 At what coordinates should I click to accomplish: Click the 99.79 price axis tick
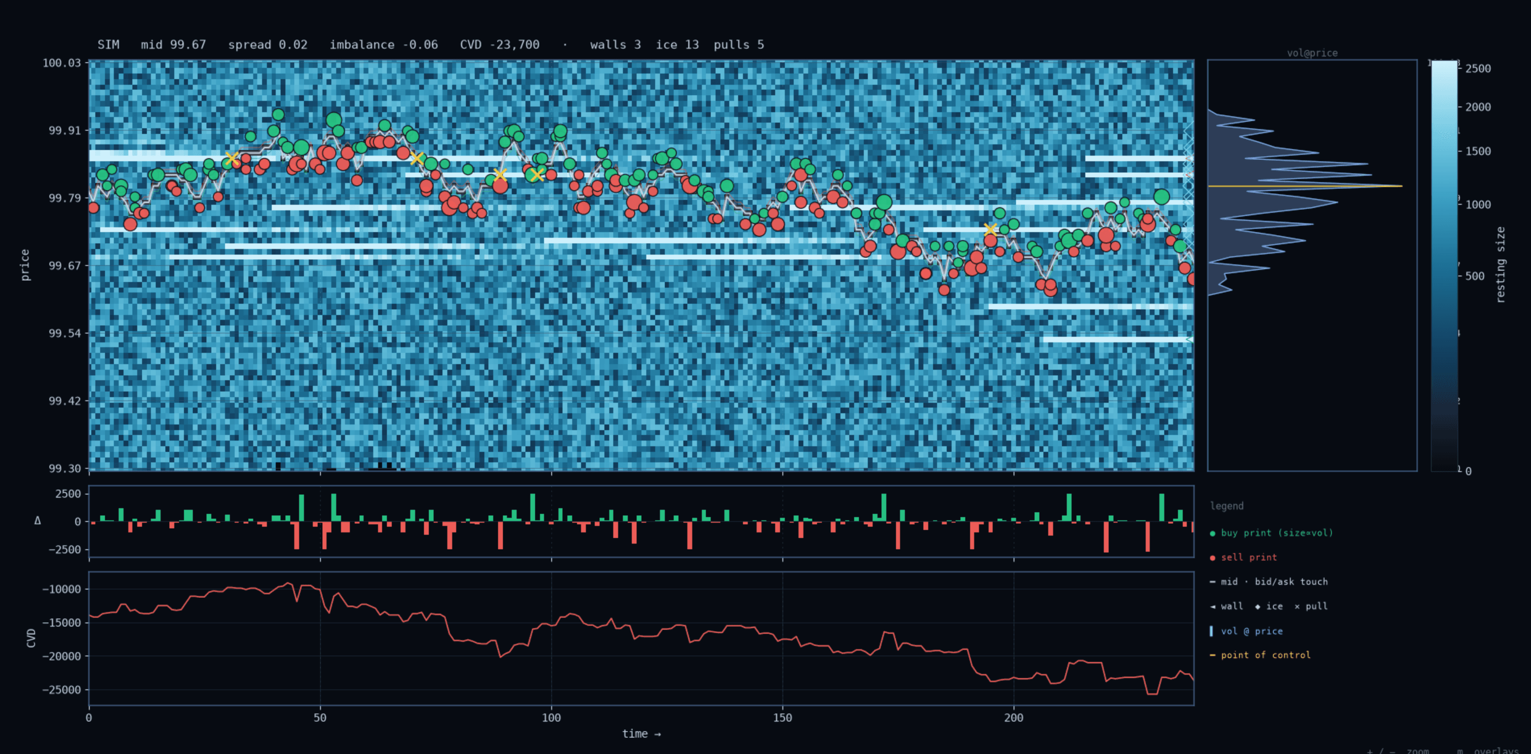(65, 198)
